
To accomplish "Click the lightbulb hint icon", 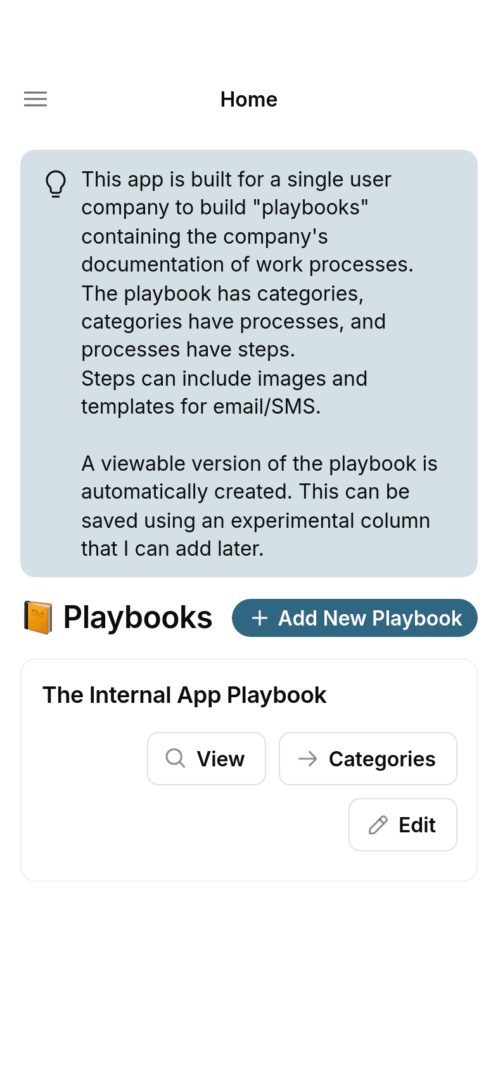I will click(56, 184).
